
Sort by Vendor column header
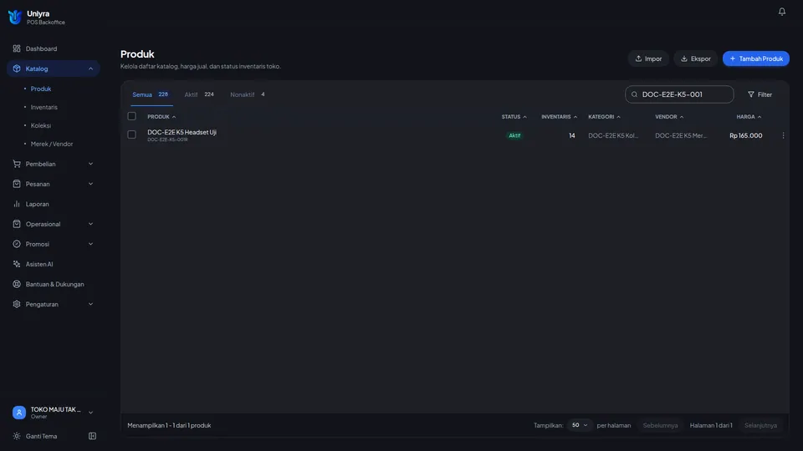click(669, 117)
